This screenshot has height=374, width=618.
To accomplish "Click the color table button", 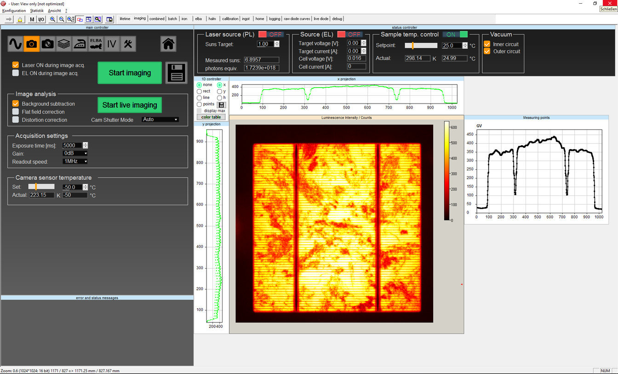I will [211, 117].
